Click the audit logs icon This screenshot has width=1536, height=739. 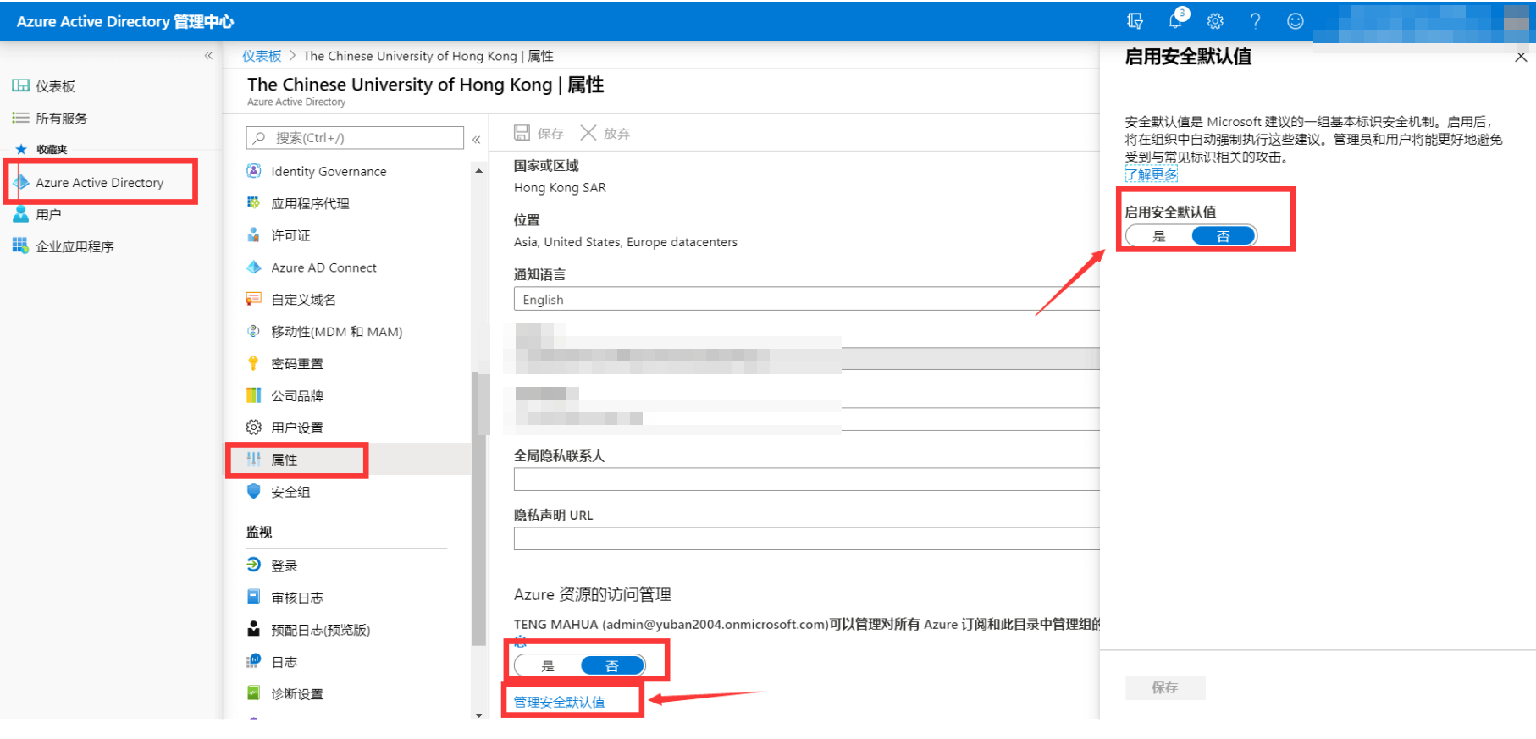click(253, 597)
